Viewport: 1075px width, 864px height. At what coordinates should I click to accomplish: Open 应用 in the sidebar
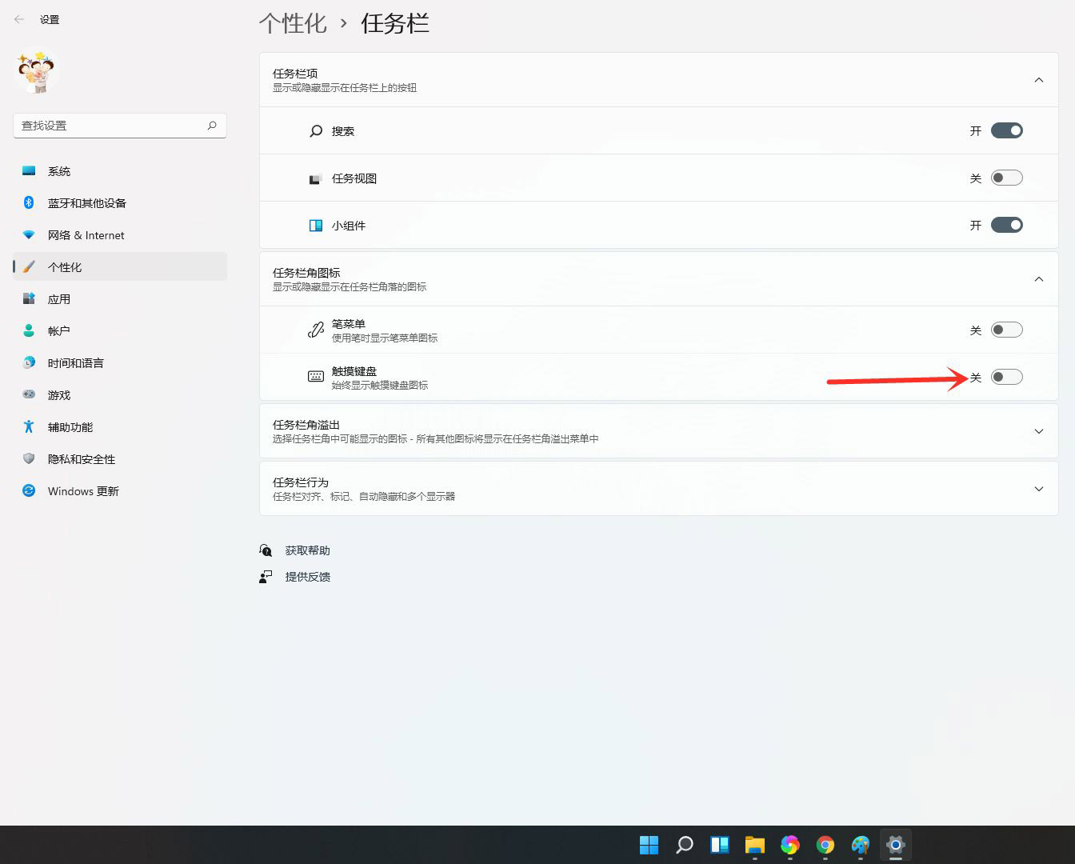pyautogui.click(x=120, y=299)
